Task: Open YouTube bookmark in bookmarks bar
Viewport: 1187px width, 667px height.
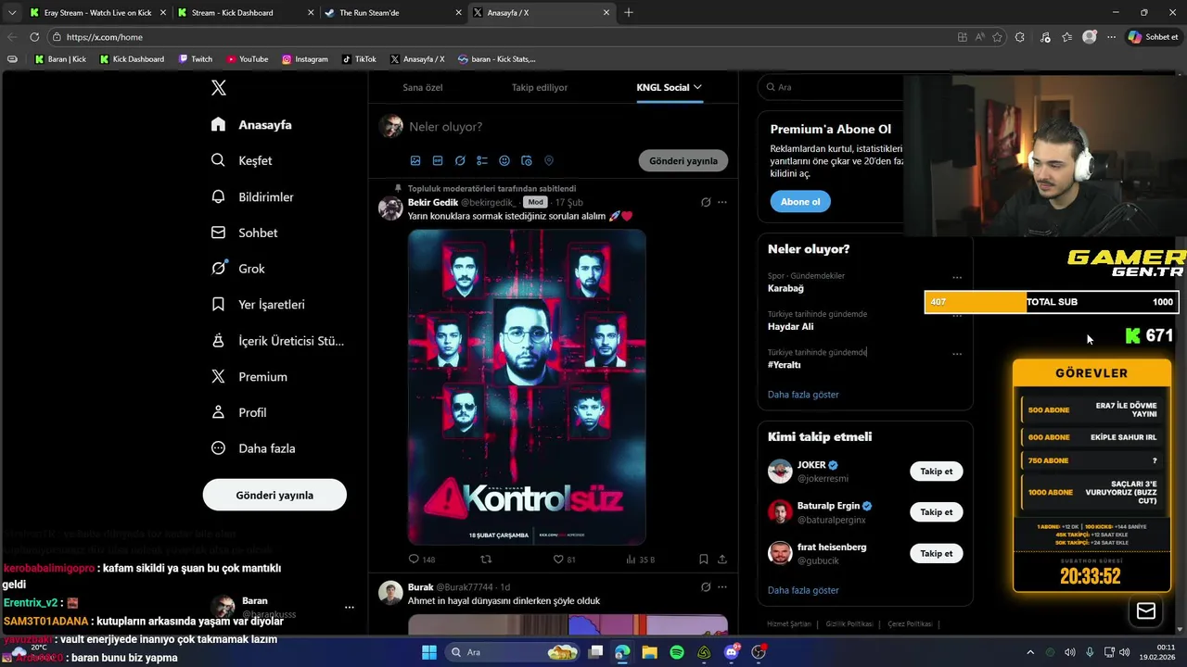Action: (247, 59)
